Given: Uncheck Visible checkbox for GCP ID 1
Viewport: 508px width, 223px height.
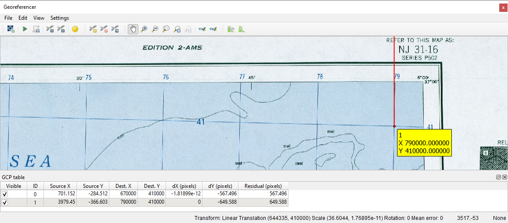Looking at the screenshot, I should pos(5,202).
